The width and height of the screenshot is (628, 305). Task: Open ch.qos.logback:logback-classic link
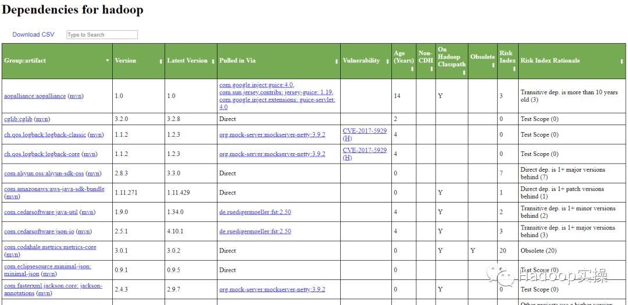[45, 134]
